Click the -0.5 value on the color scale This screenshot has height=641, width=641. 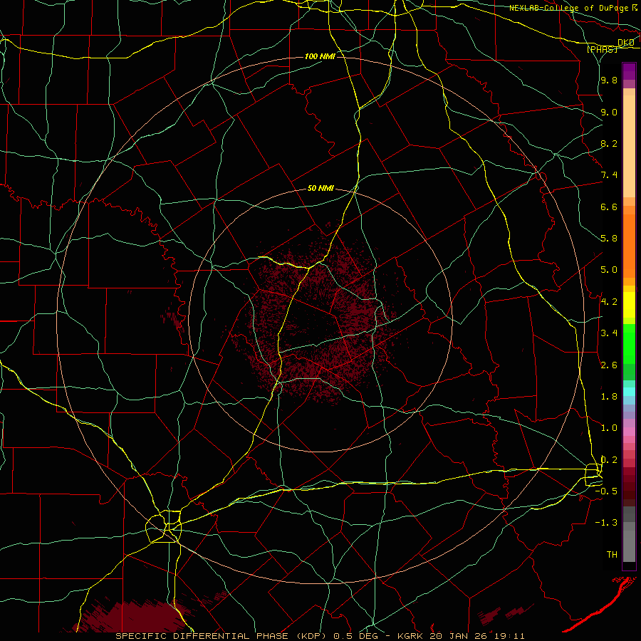[x=606, y=491]
